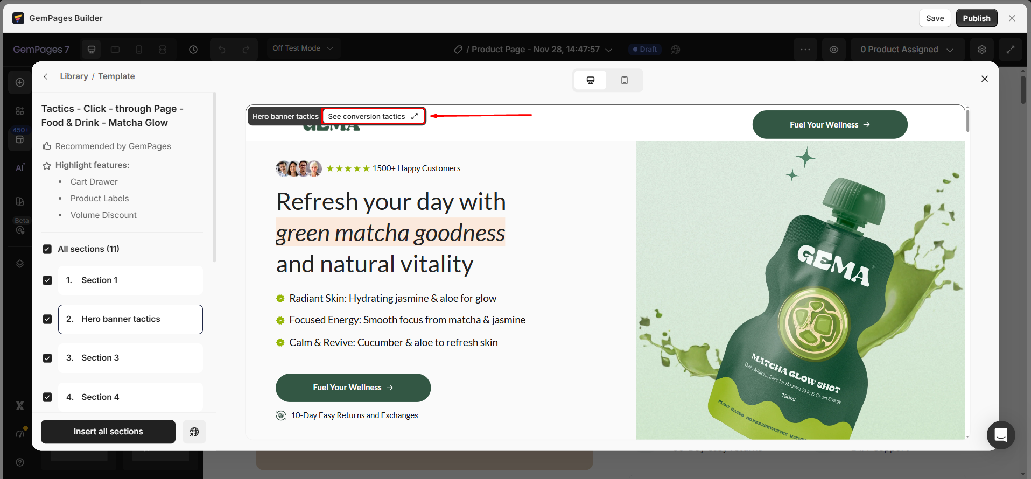Image resolution: width=1031 pixels, height=479 pixels.
Task: Click the sidebar speed gauge icon
Action: pyautogui.click(x=20, y=433)
